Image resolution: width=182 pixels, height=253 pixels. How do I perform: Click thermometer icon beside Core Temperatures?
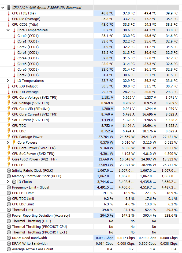coord(14,30)
